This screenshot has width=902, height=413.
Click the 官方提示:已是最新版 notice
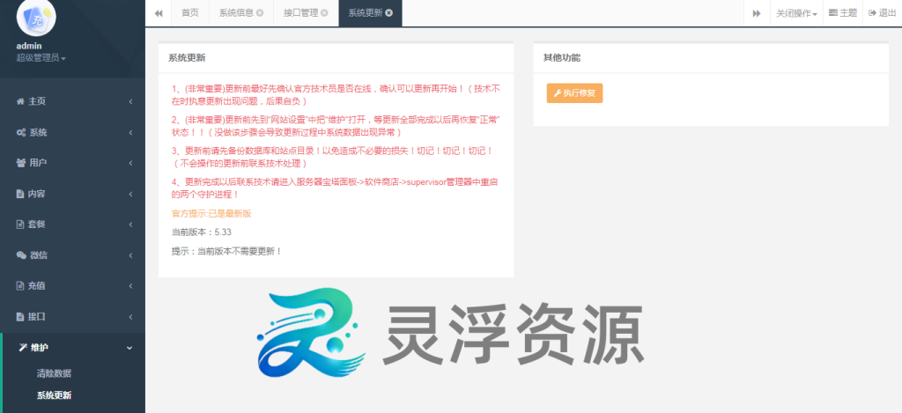point(211,213)
